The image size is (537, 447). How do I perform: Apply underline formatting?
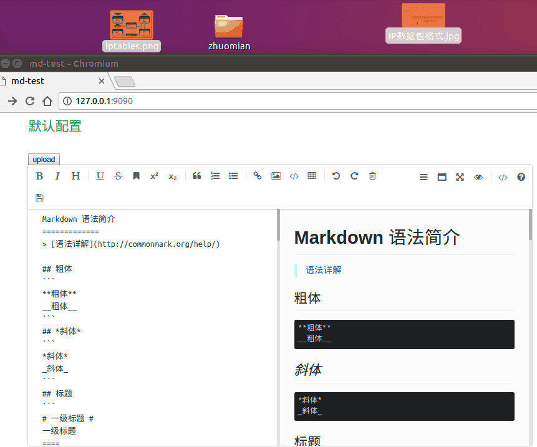[100, 176]
